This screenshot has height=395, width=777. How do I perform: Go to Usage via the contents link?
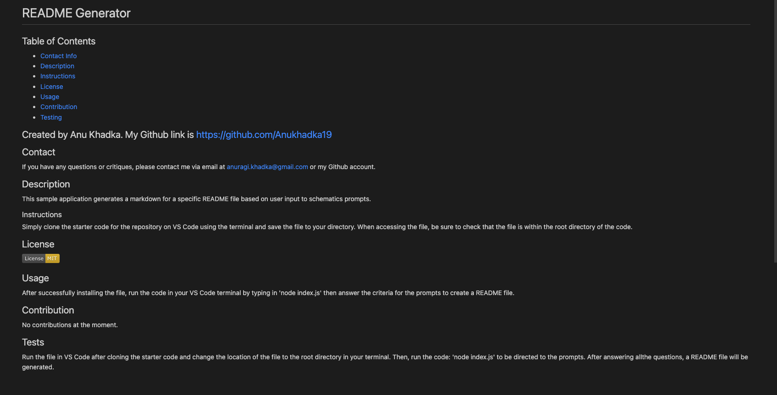tap(50, 97)
